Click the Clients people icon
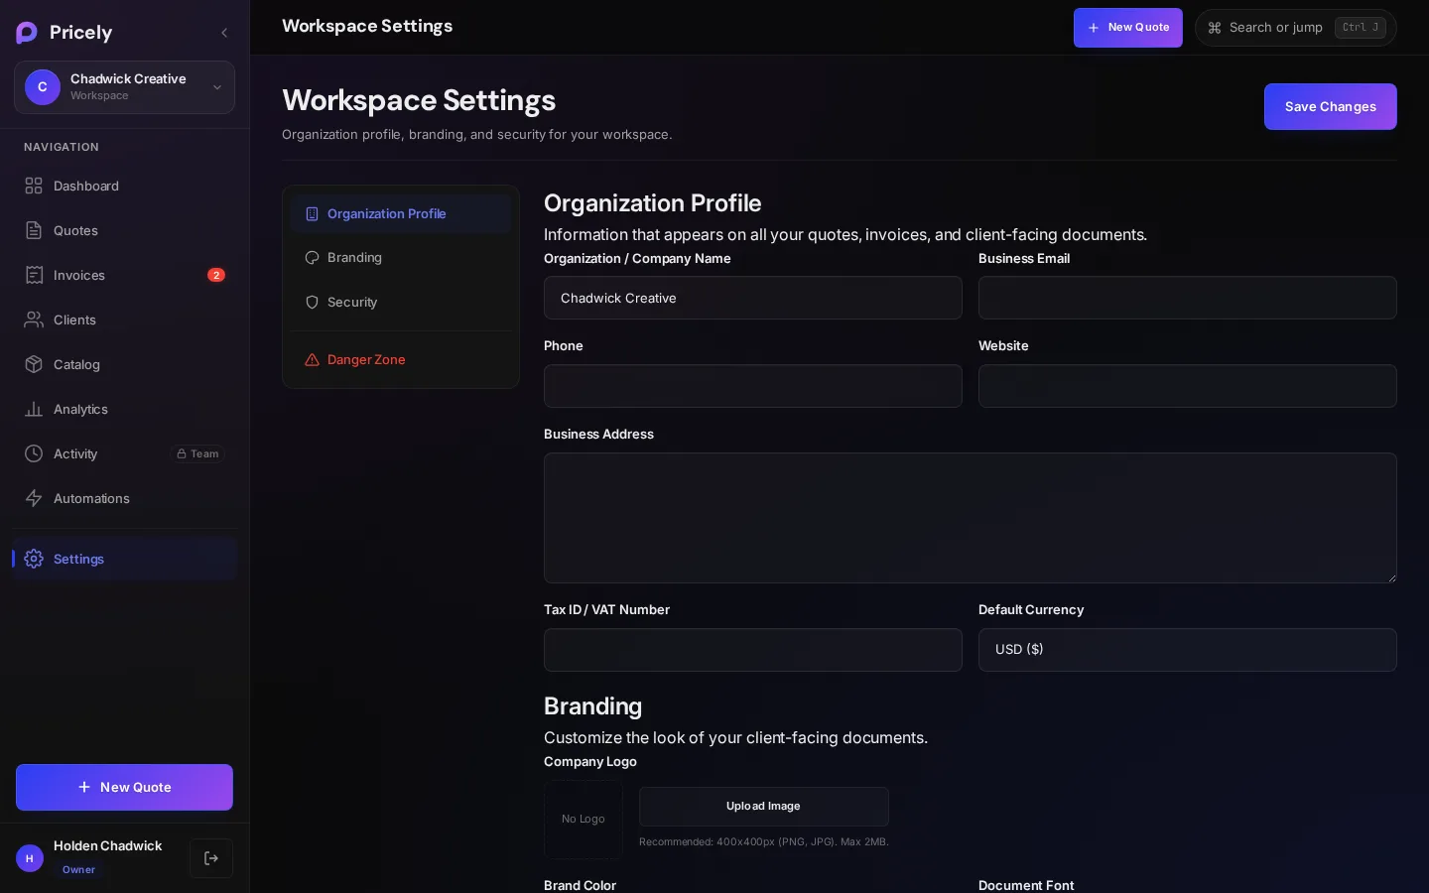1429x893 pixels. point(34,319)
